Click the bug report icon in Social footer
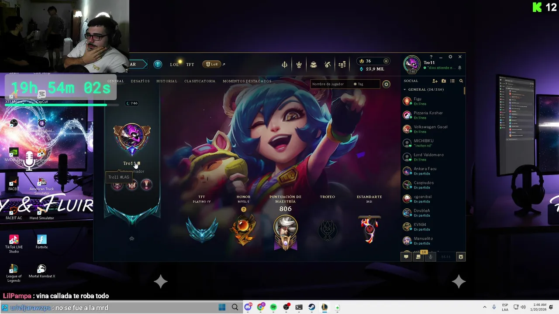This screenshot has height=314, width=559. (x=460, y=257)
